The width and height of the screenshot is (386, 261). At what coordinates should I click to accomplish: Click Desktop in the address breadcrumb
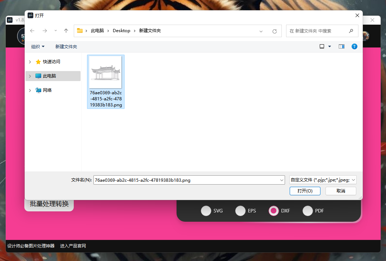point(121,31)
